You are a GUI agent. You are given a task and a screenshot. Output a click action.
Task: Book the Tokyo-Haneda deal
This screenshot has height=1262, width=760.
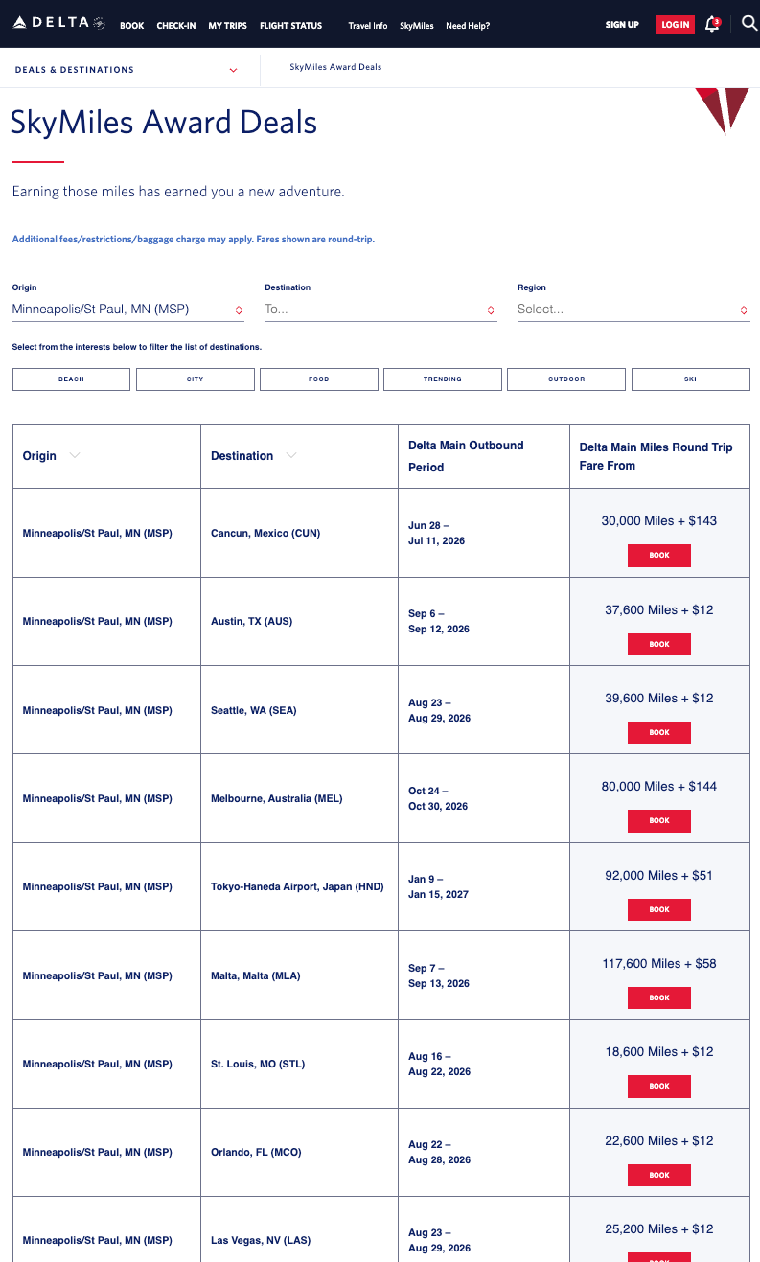click(659, 909)
